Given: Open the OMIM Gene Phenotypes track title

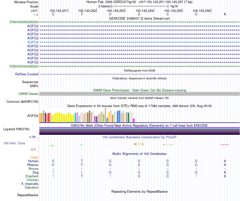Looking at the screenshot, I should point(139,90).
